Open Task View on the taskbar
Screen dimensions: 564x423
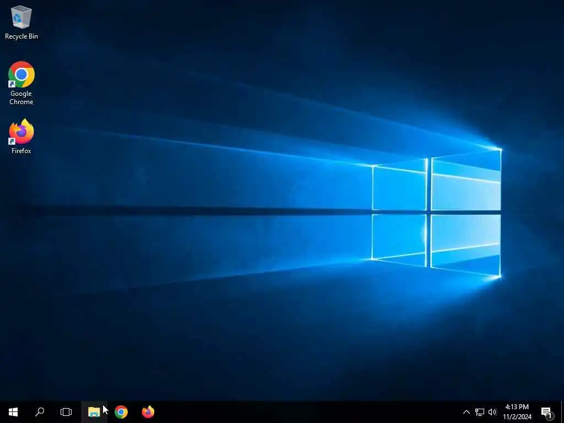[x=66, y=412]
